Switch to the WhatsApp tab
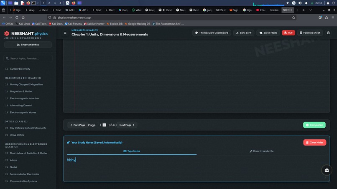This screenshot has height=189, width=337. [x=136, y=10]
